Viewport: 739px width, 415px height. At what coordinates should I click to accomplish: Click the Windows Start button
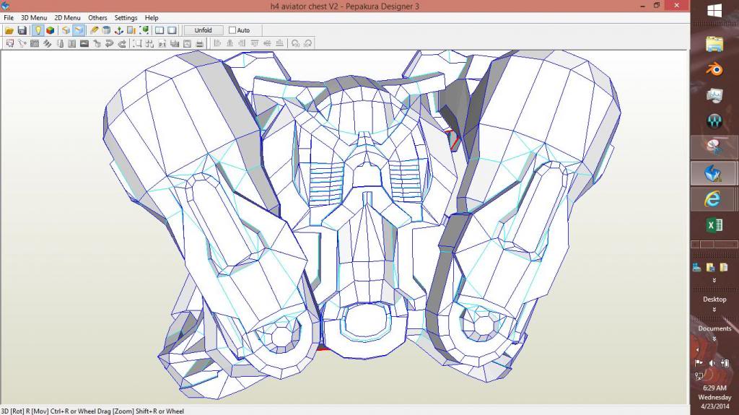point(714,10)
